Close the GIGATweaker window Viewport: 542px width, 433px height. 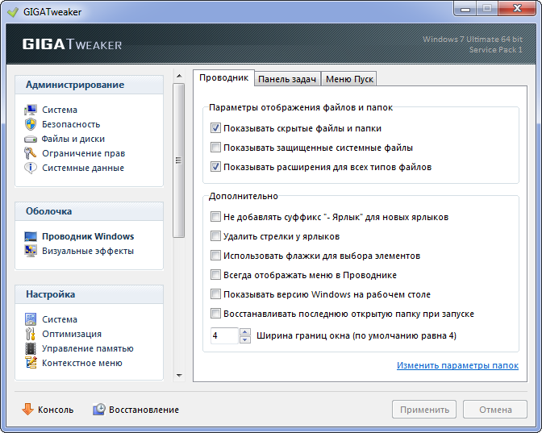(x=517, y=8)
